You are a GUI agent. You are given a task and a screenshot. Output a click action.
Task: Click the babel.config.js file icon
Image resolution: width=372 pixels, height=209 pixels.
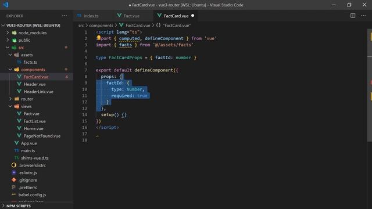click(x=14, y=194)
